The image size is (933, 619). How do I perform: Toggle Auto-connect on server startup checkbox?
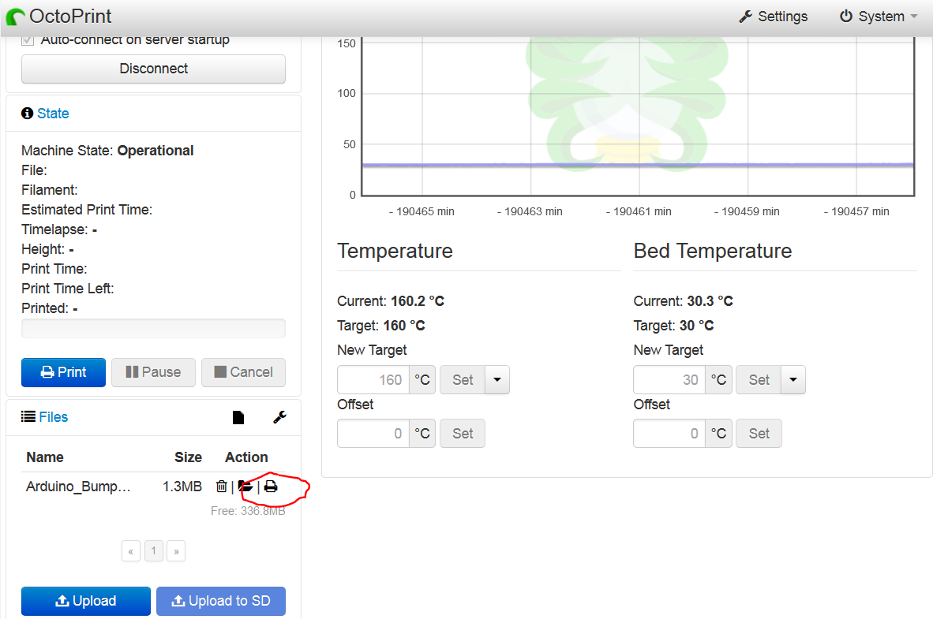click(28, 40)
